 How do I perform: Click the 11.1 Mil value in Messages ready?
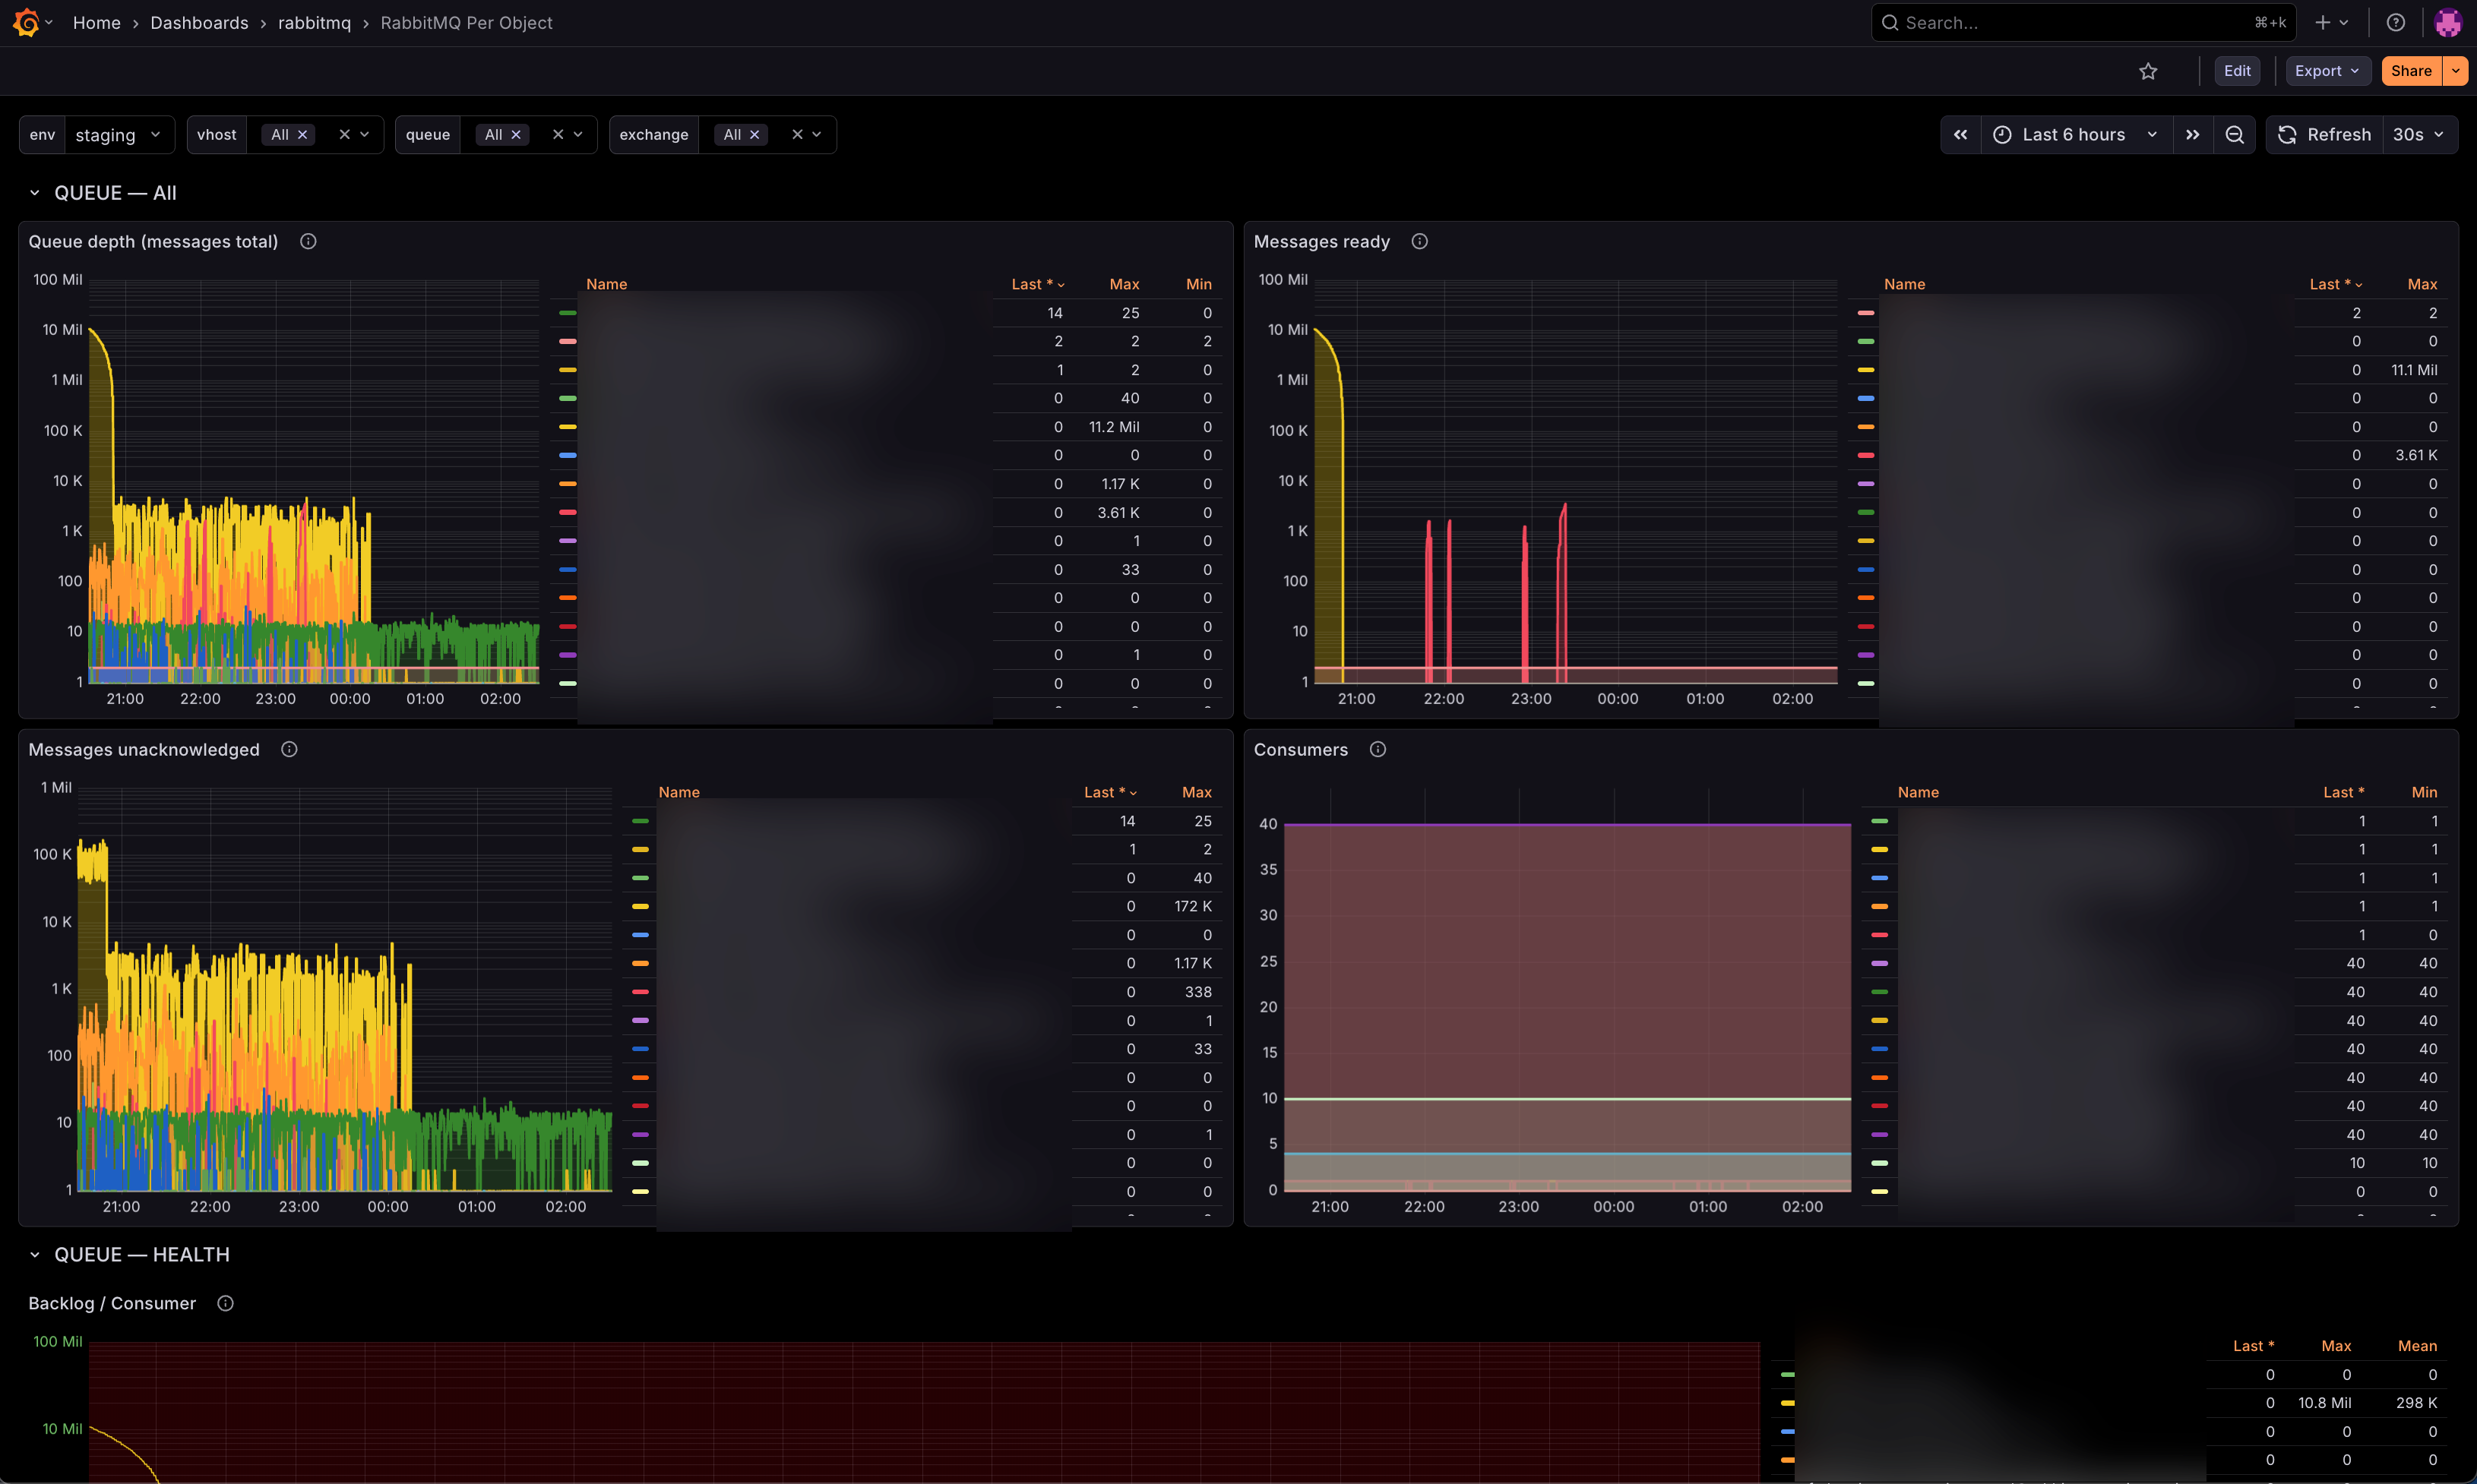point(2413,370)
